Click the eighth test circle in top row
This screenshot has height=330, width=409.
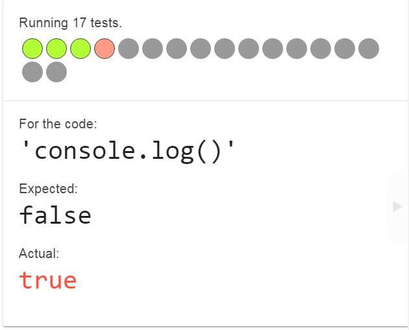pos(201,49)
